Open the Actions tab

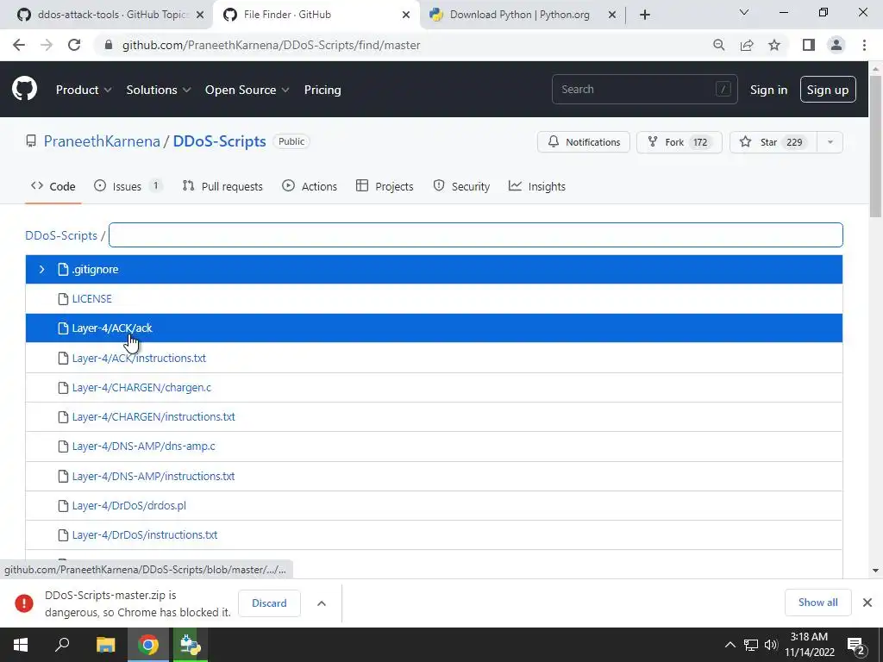(310, 186)
